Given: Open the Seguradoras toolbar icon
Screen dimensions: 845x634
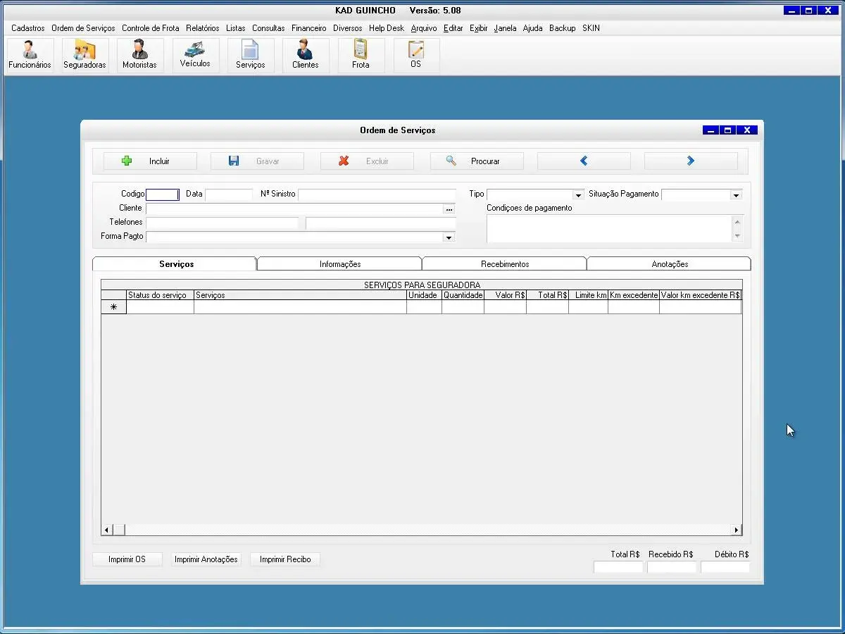Looking at the screenshot, I should (x=84, y=55).
